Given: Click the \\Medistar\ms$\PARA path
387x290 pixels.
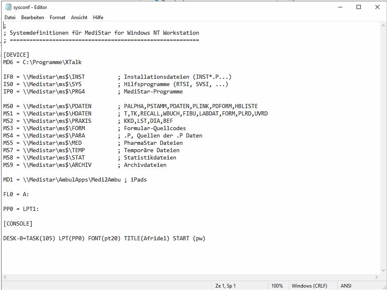Looking at the screenshot, I should point(54,135).
